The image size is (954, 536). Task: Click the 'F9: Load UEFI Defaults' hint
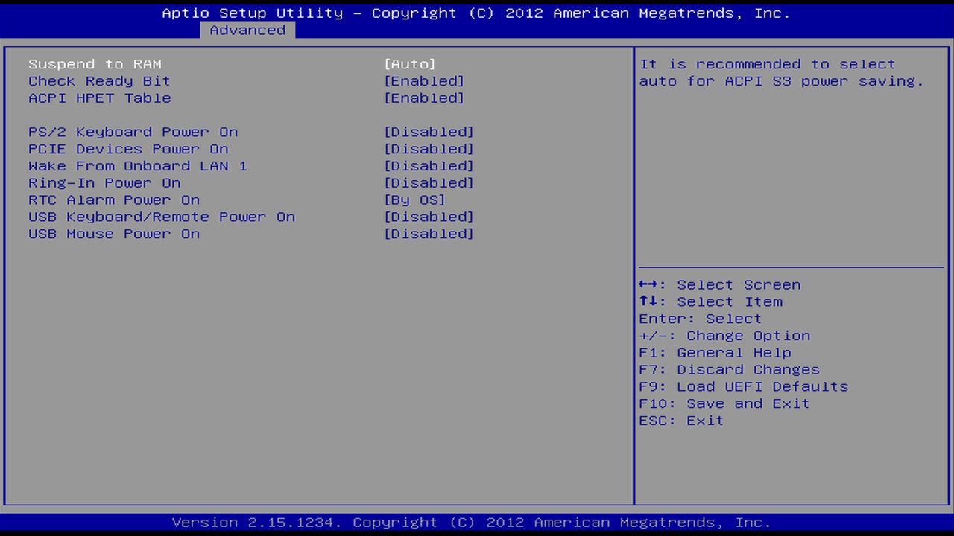tap(744, 387)
